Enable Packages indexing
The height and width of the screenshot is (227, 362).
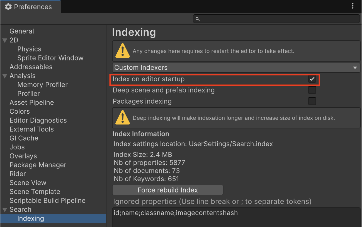click(312, 101)
